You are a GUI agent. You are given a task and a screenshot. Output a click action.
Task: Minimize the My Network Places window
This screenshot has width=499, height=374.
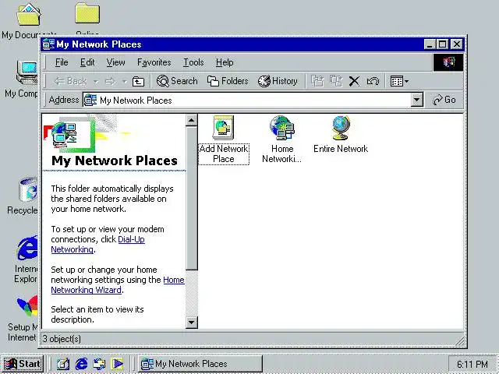click(430, 44)
